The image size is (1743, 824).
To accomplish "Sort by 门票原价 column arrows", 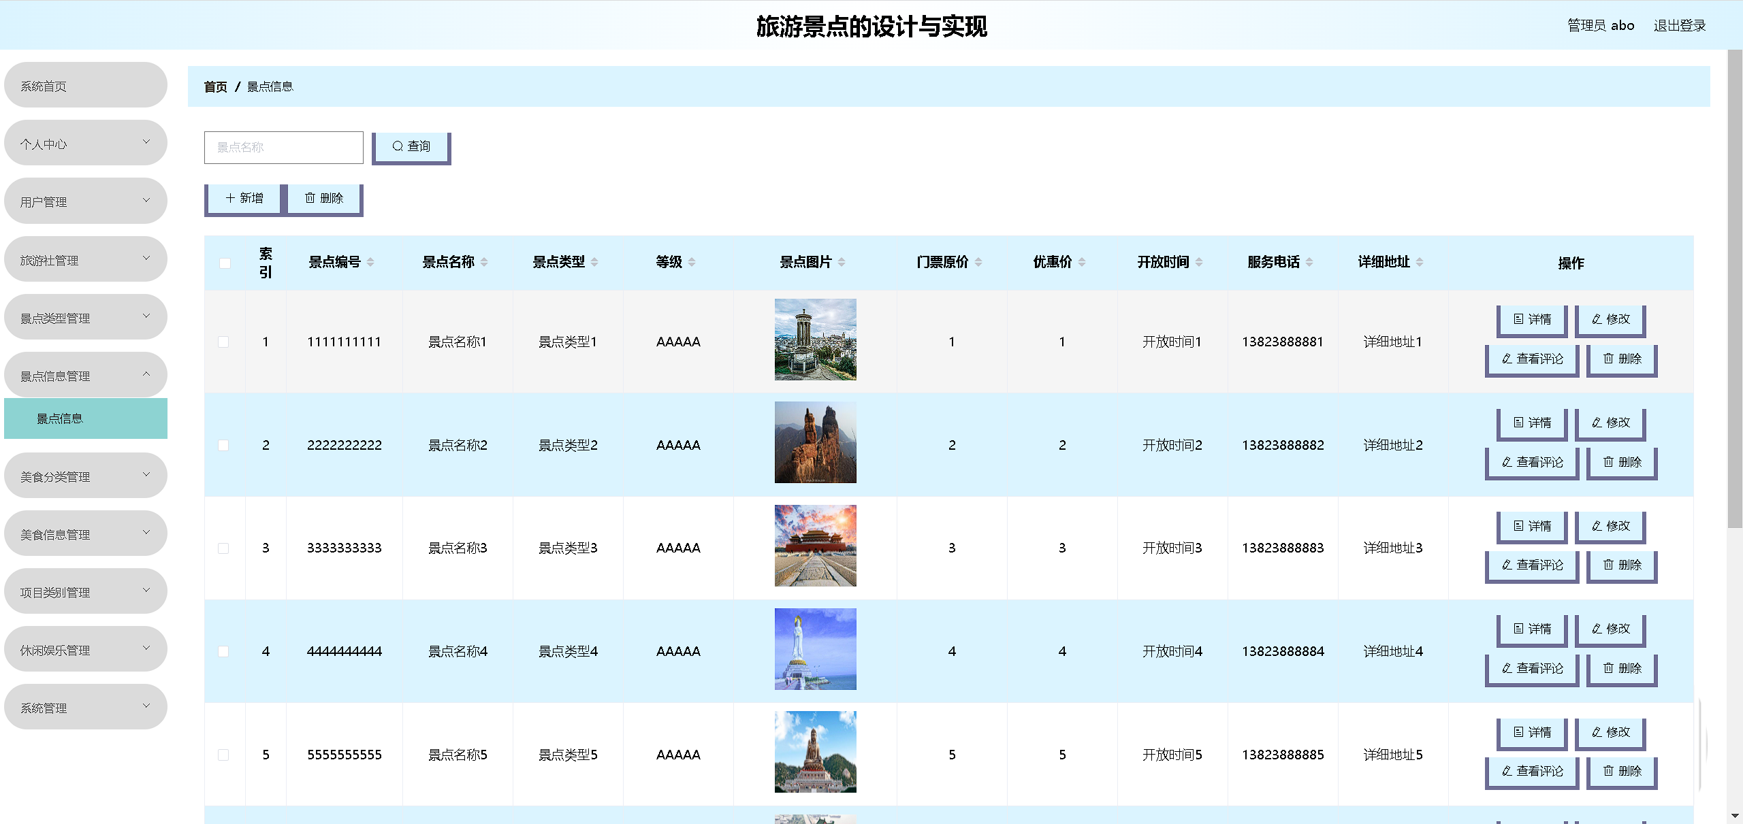I will coord(978,262).
